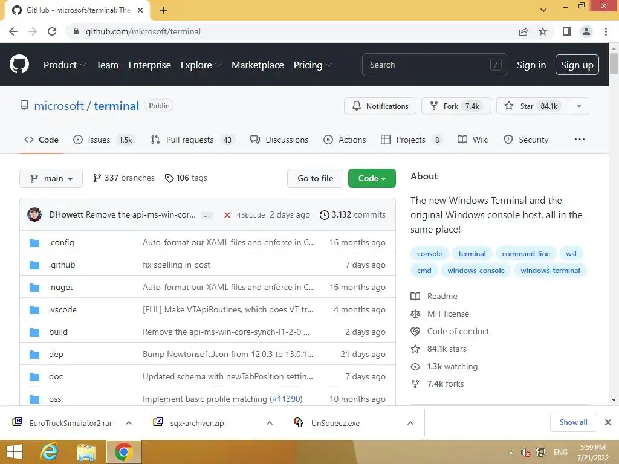Go back using browser back arrow
619x464 pixels.
13,31
